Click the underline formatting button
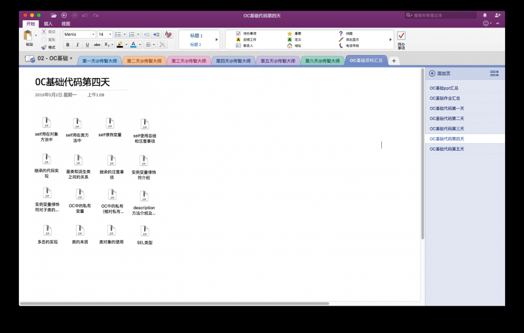Image resolution: width=524 pixels, height=333 pixels. pyautogui.click(x=87, y=45)
